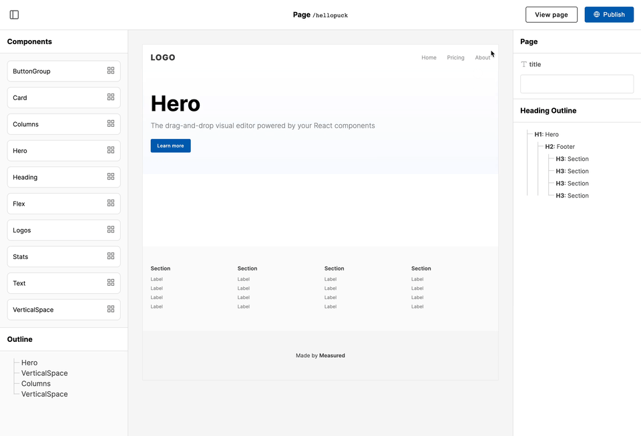641x436 pixels.
Task: Click inside the empty title input field
Action: [576, 83]
